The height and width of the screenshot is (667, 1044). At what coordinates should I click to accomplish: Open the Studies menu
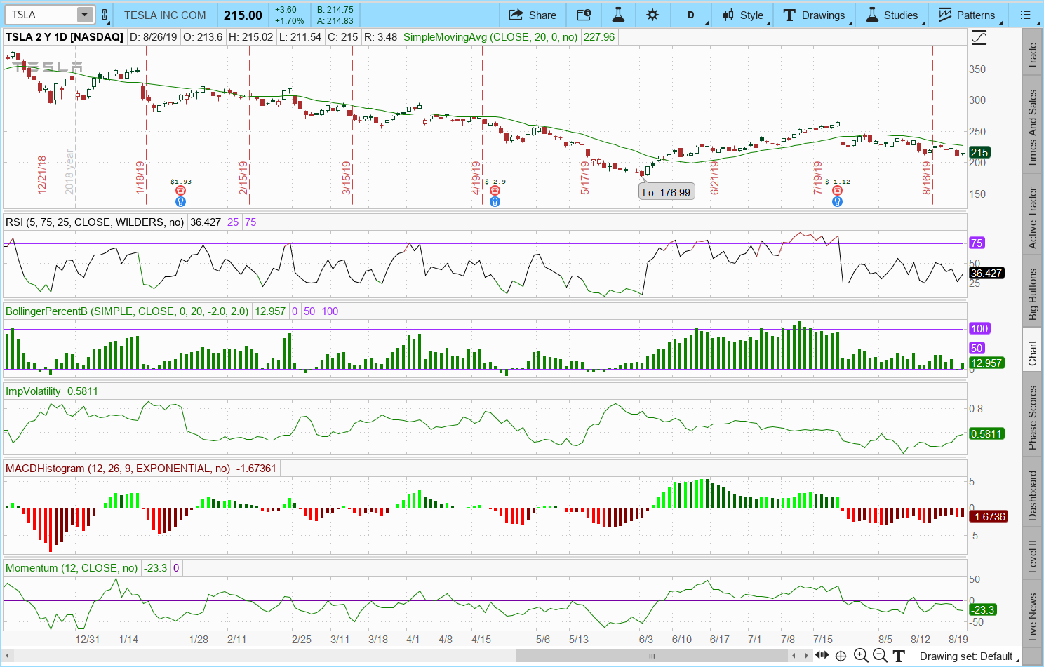pos(892,15)
